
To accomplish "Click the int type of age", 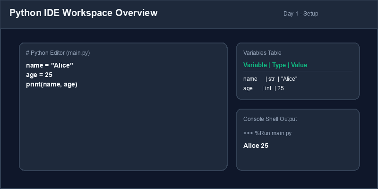I will click(268, 88).
